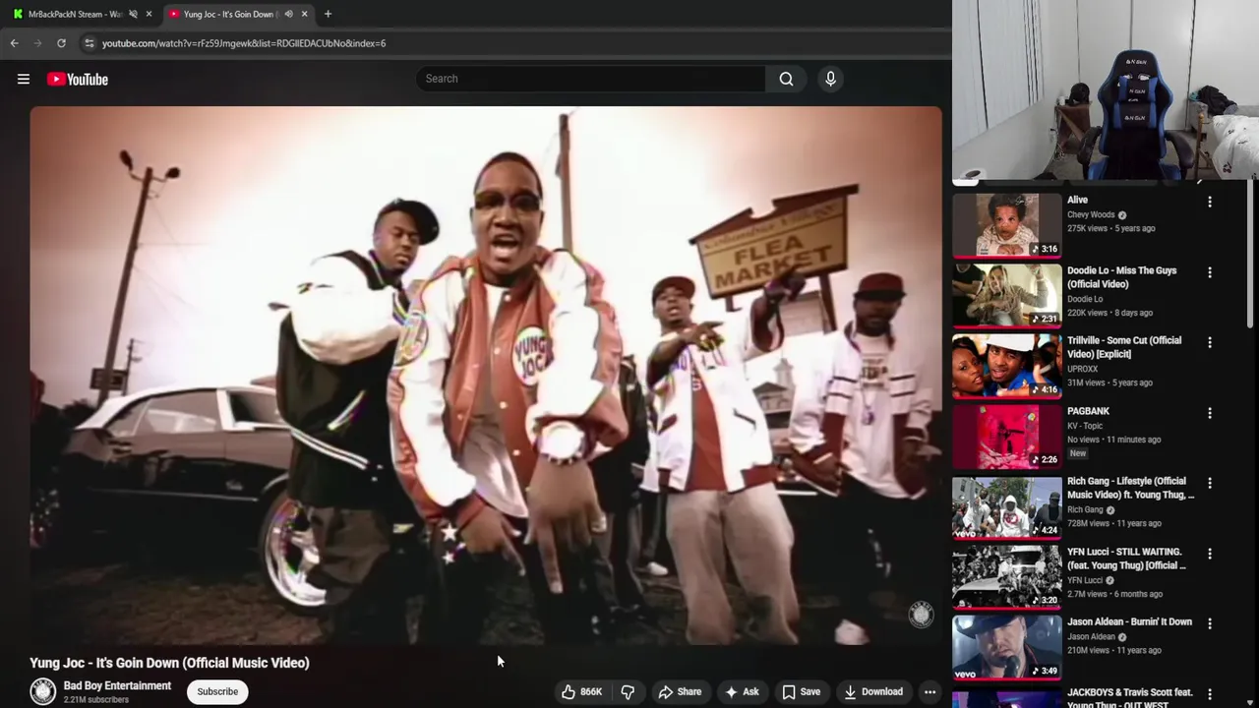This screenshot has height=708, width=1259.
Task: Click inside the YouTube search field
Action: tap(590, 79)
